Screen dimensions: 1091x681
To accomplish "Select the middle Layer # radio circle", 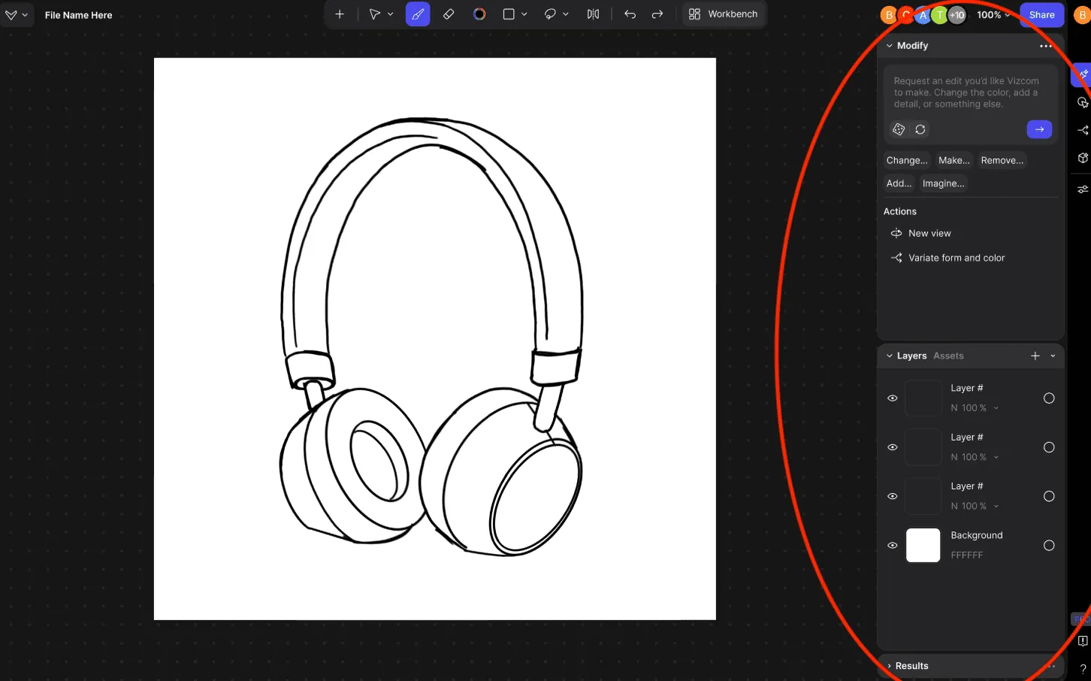I will pyautogui.click(x=1049, y=447).
